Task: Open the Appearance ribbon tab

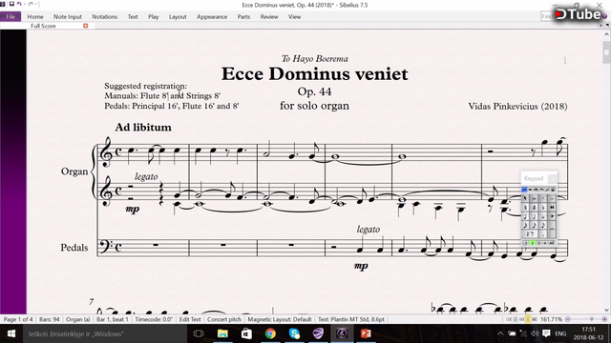Action: 212,17
